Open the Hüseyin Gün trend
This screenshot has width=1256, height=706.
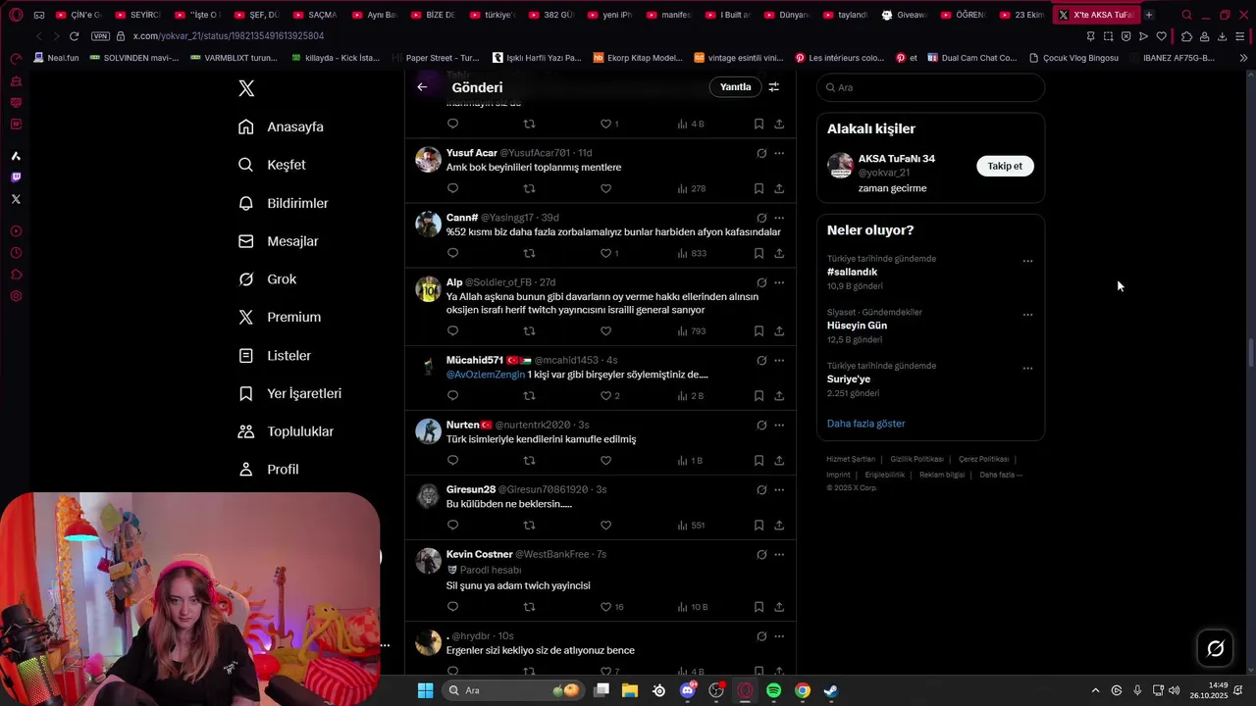[x=857, y=326]
